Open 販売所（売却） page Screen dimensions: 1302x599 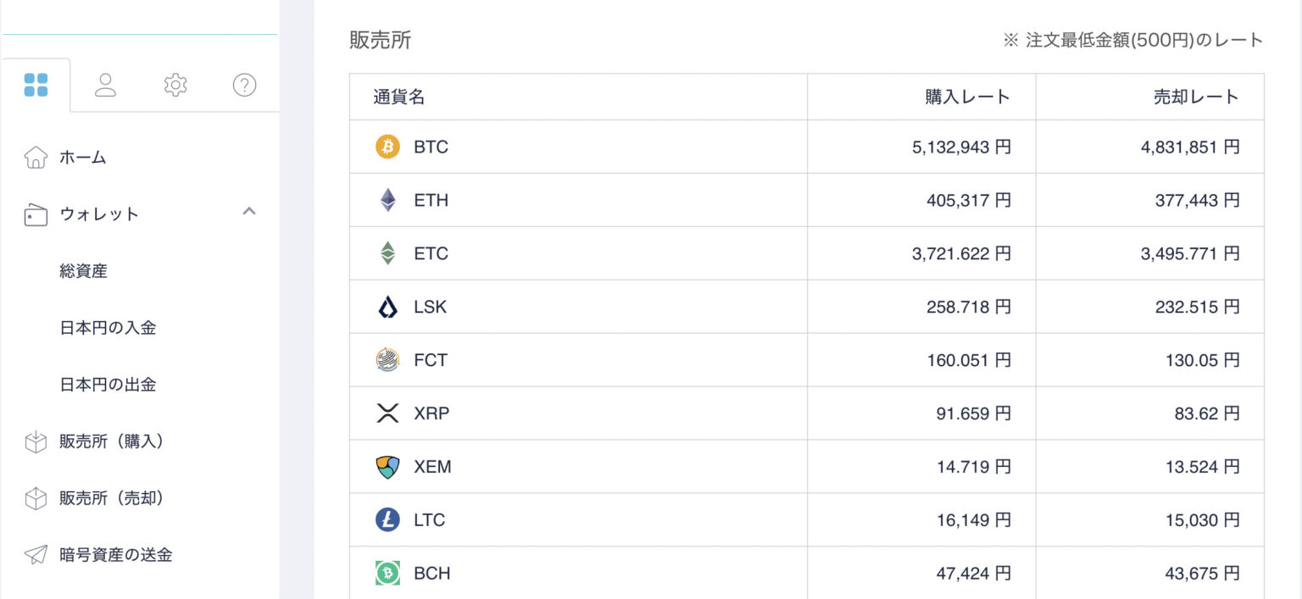point(111,498)
